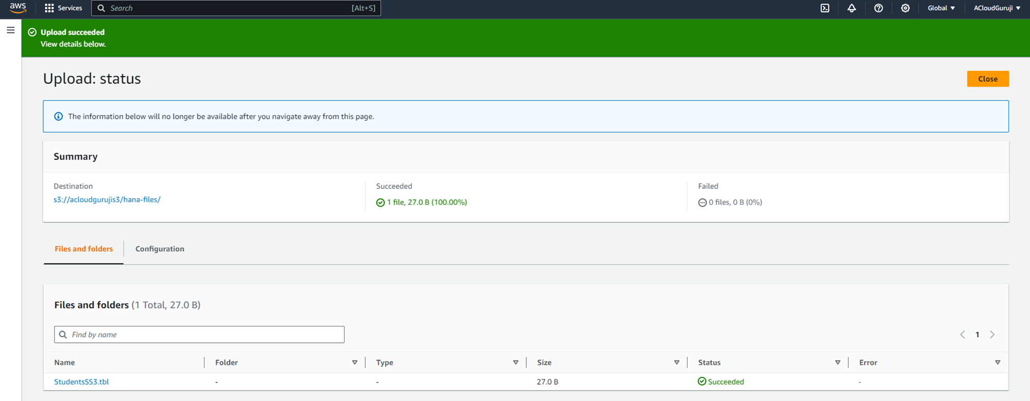Open the AWS home logo
1030x401 pixels.
(x=18, y=8)
